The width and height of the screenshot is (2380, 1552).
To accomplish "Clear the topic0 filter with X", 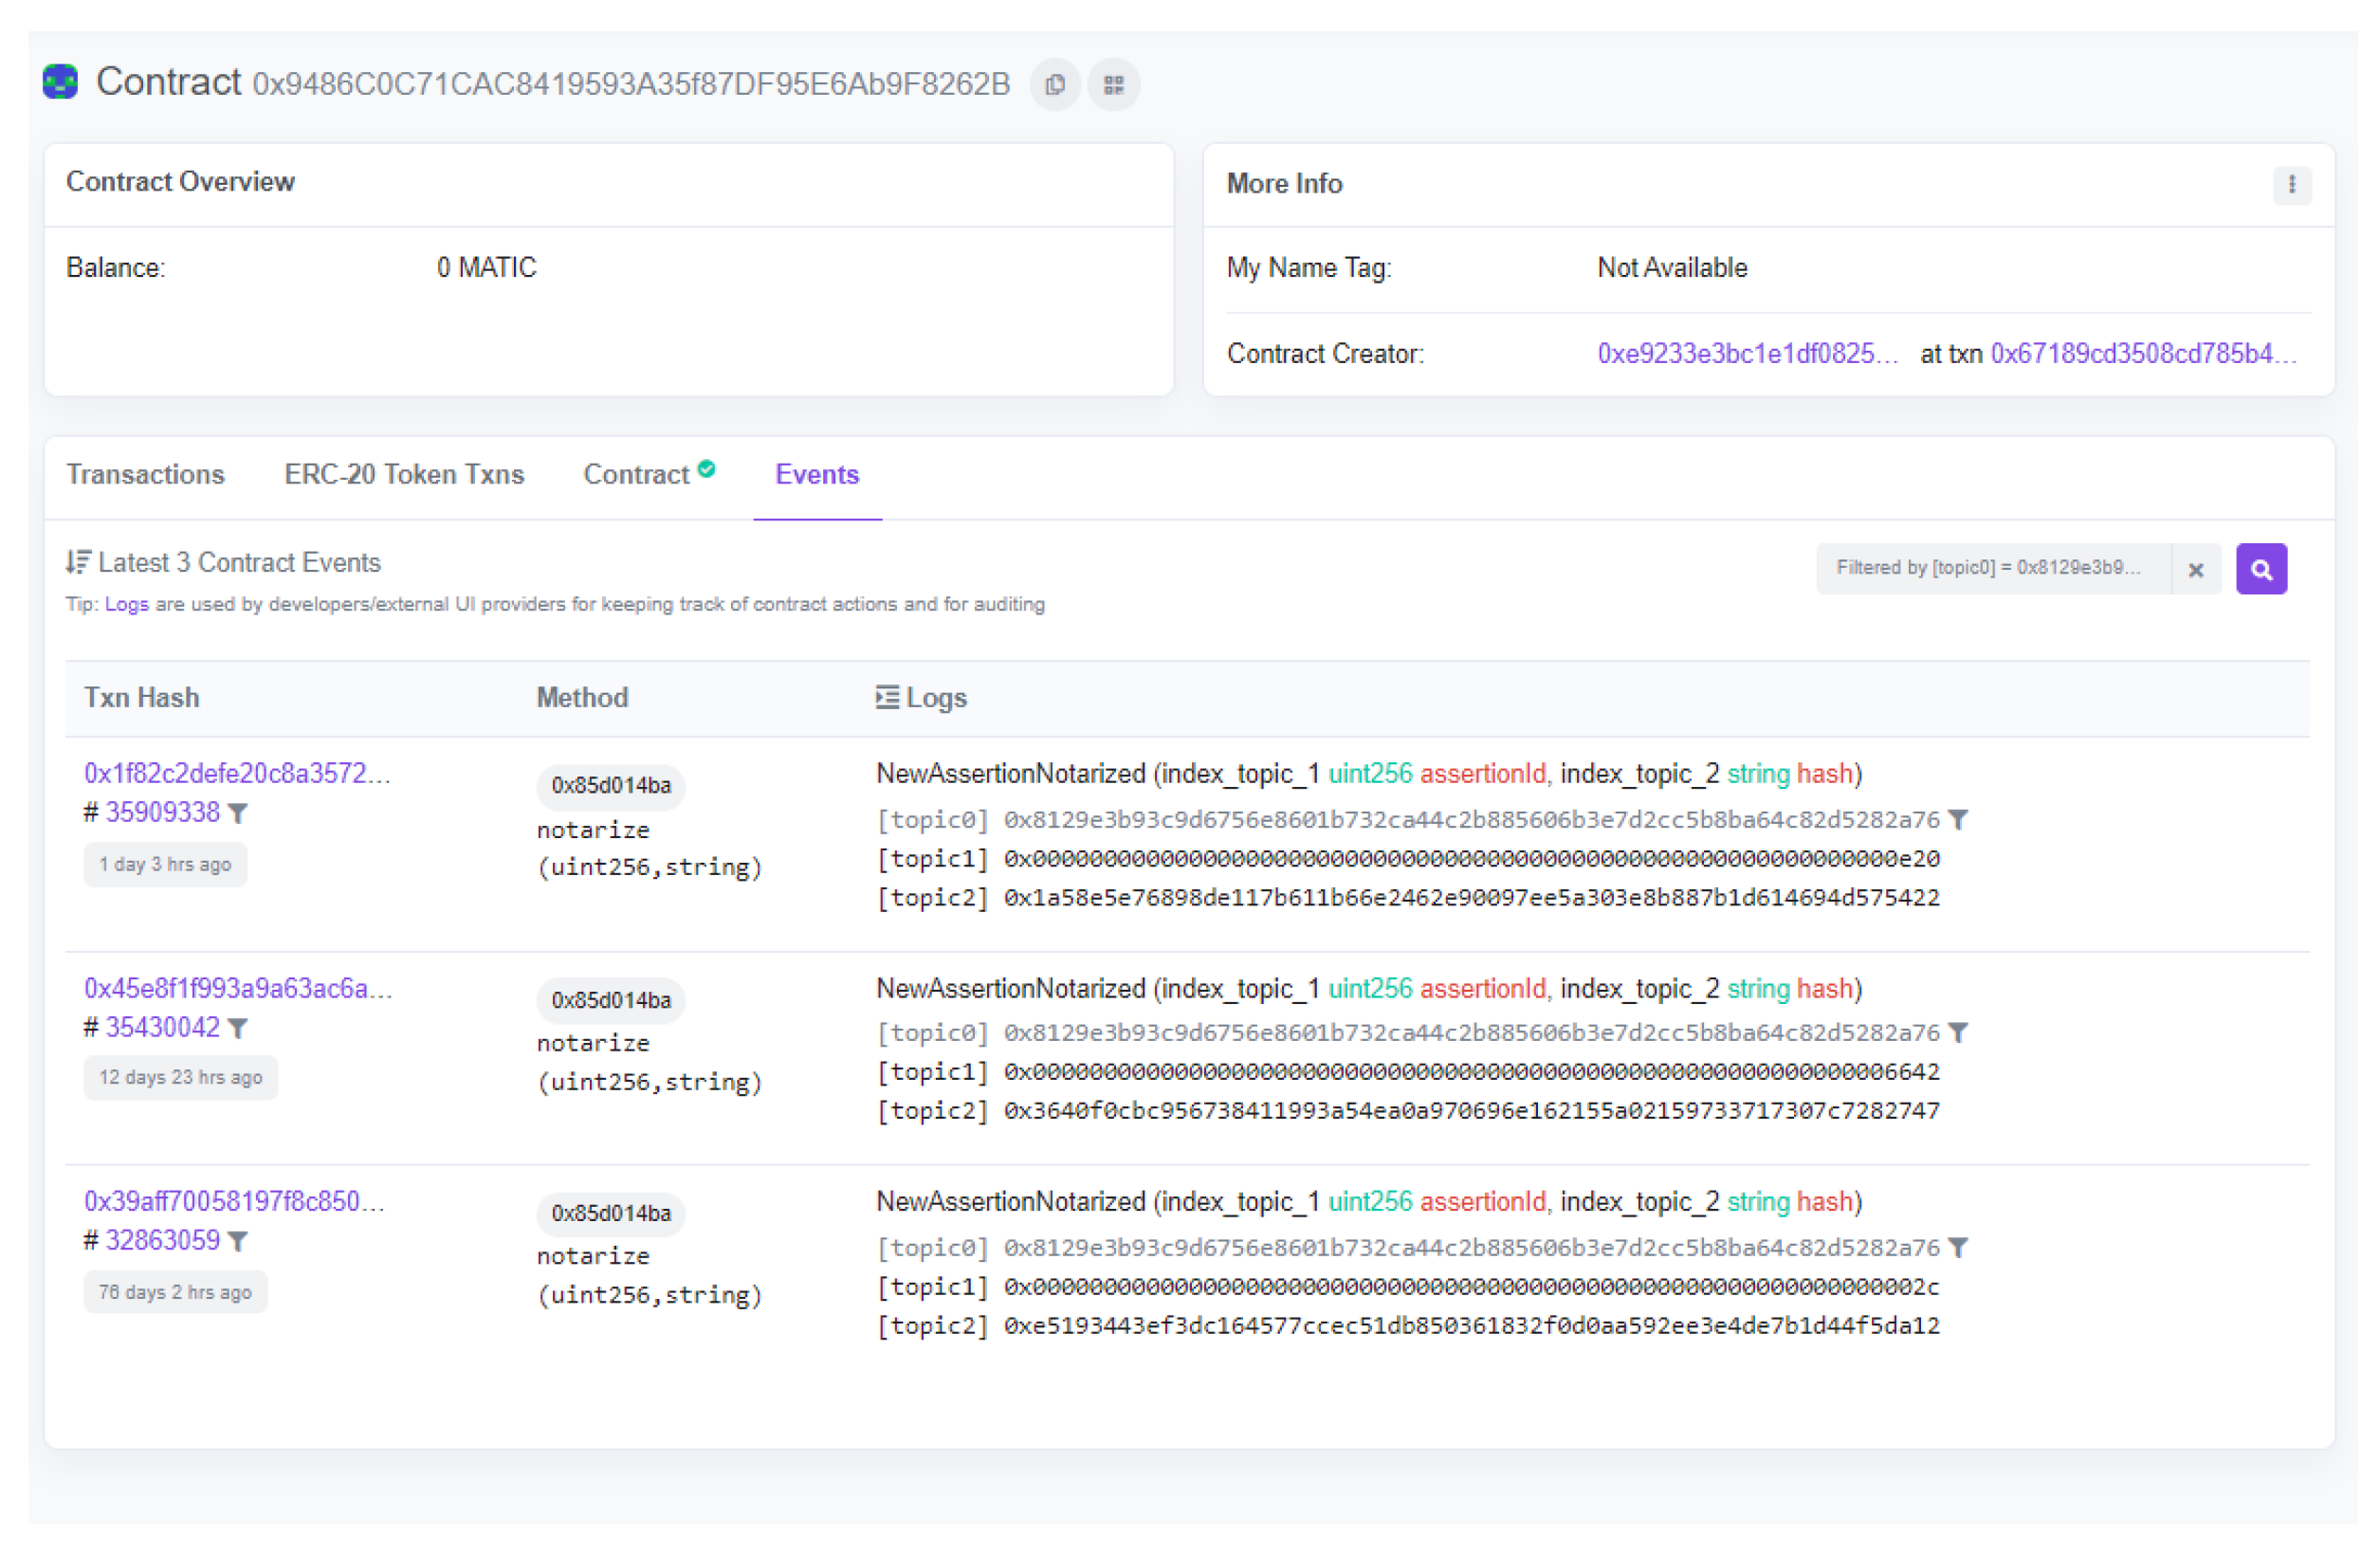I will 2196,569.
